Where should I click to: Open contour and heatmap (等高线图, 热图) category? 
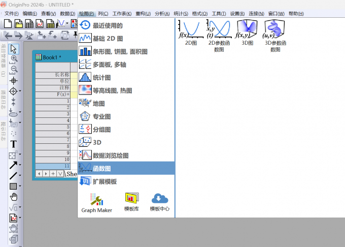click(126, 90)
